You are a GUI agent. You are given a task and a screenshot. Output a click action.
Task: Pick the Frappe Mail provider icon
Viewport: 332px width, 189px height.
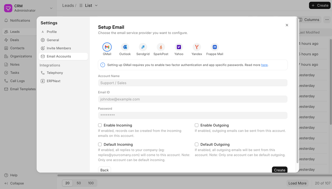click(x=215, y=47)
